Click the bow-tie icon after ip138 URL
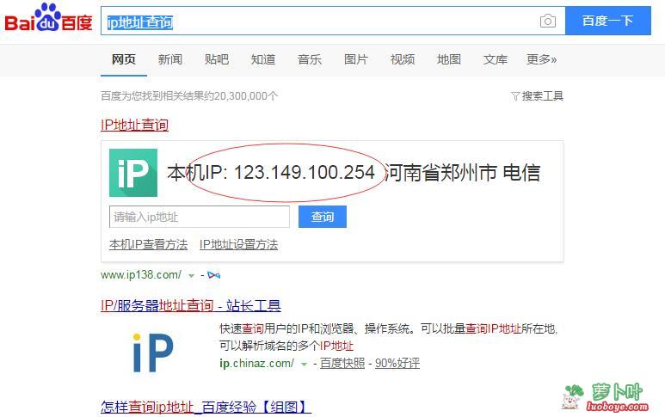 pyautogui.click(x=213, y=275)
